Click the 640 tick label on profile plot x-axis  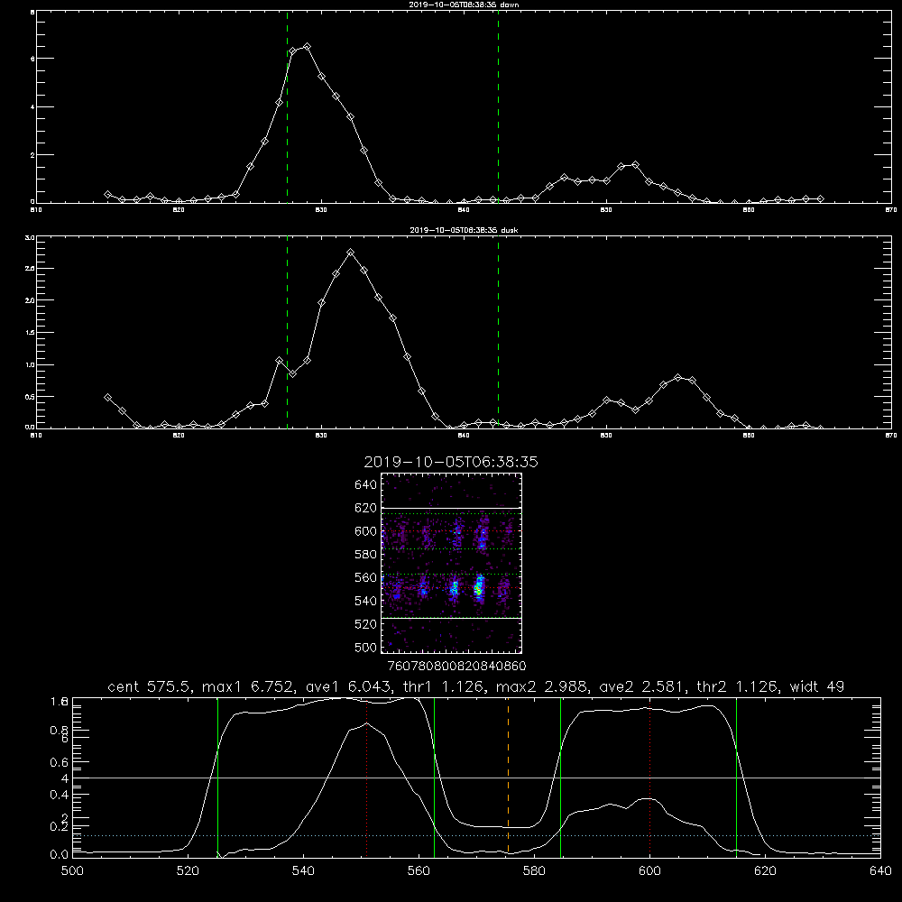[x=880, y=871]
